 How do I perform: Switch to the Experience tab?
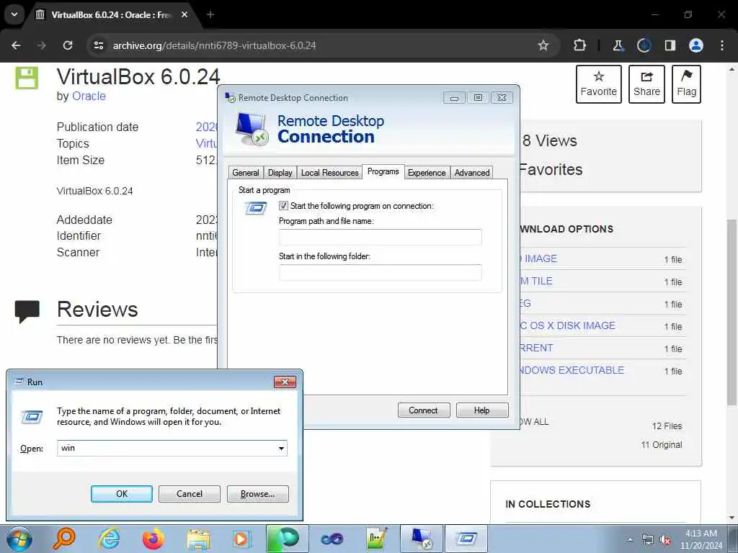tap(427, 173)
